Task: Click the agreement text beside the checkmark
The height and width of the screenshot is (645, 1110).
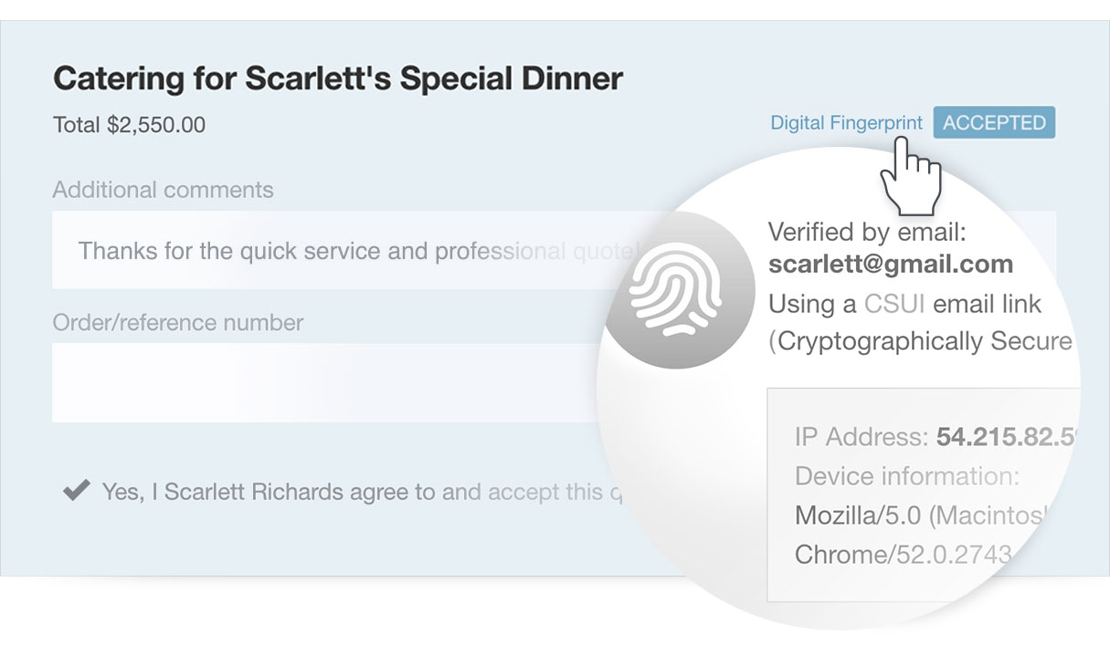Action: pyautogui.click(x=364, y=492)
